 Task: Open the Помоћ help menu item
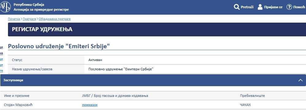(x=299, y=7)
